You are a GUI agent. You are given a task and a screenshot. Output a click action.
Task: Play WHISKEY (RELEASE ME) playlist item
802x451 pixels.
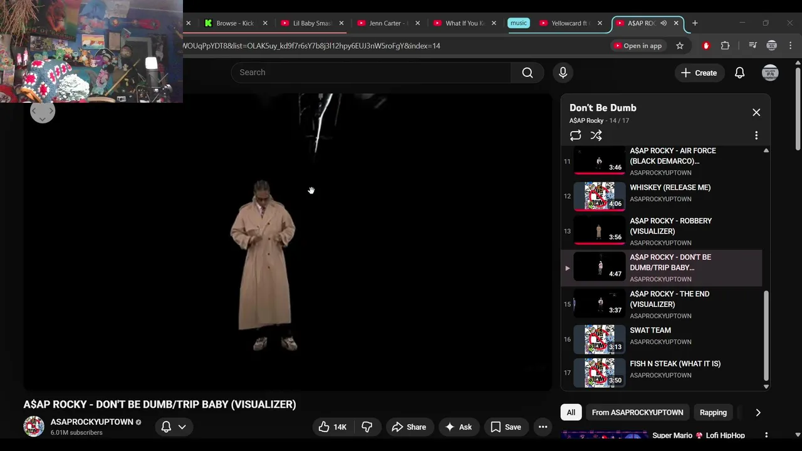coord(661,195)
